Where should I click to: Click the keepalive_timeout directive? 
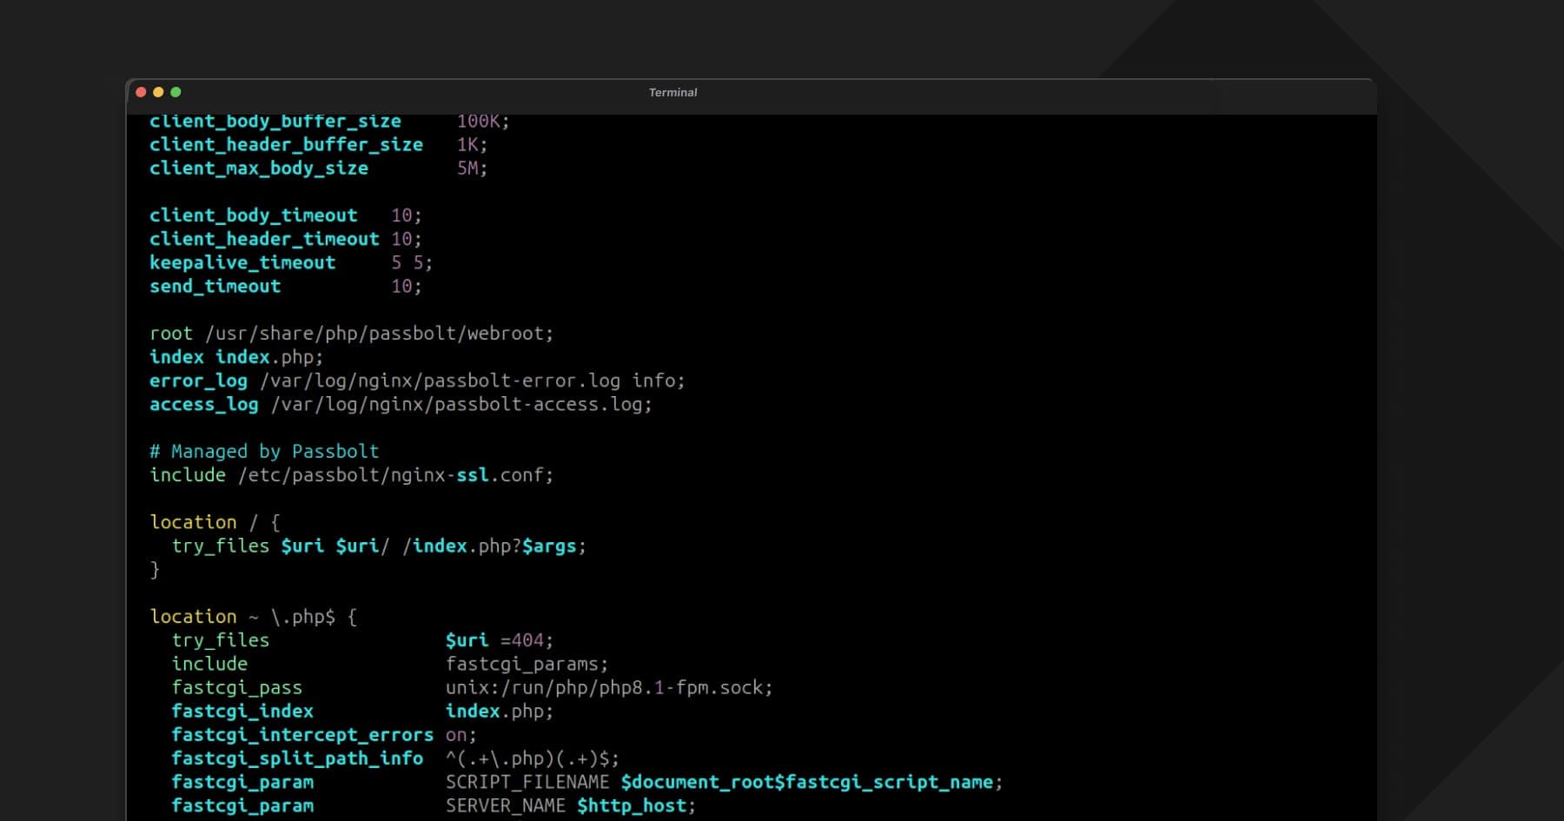click(242, 262)
